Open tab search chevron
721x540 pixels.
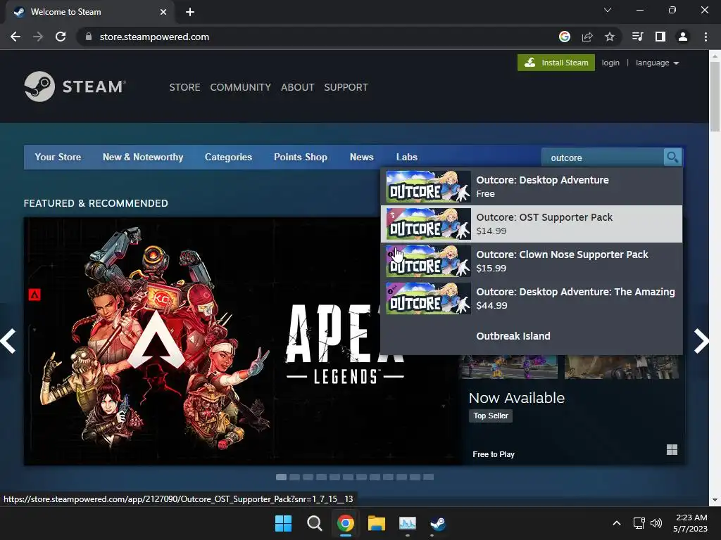tap(608, 10)
